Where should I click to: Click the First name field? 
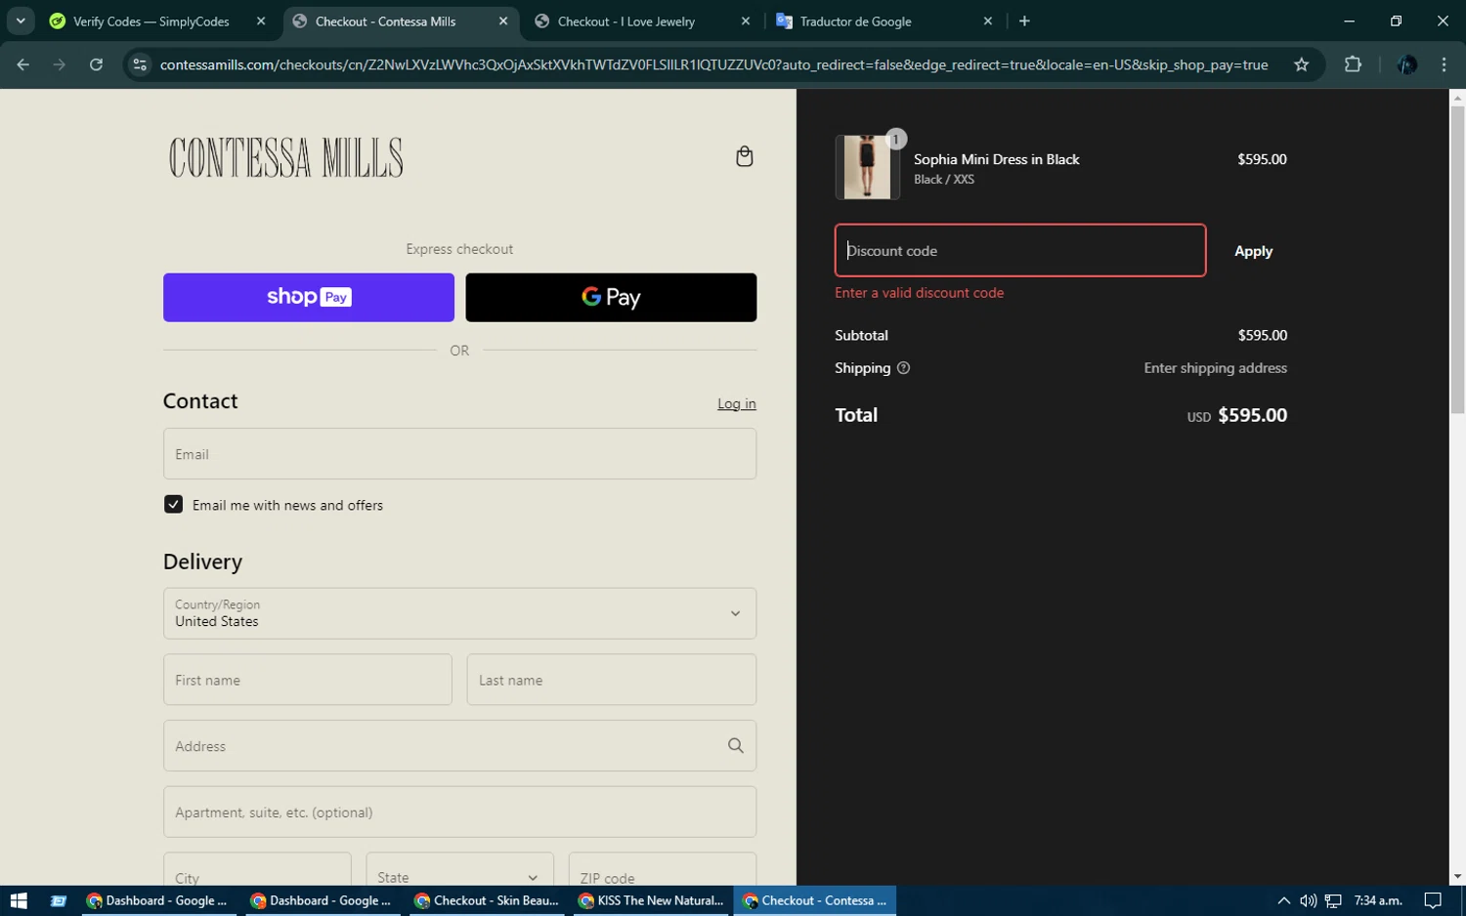[308, 680]
